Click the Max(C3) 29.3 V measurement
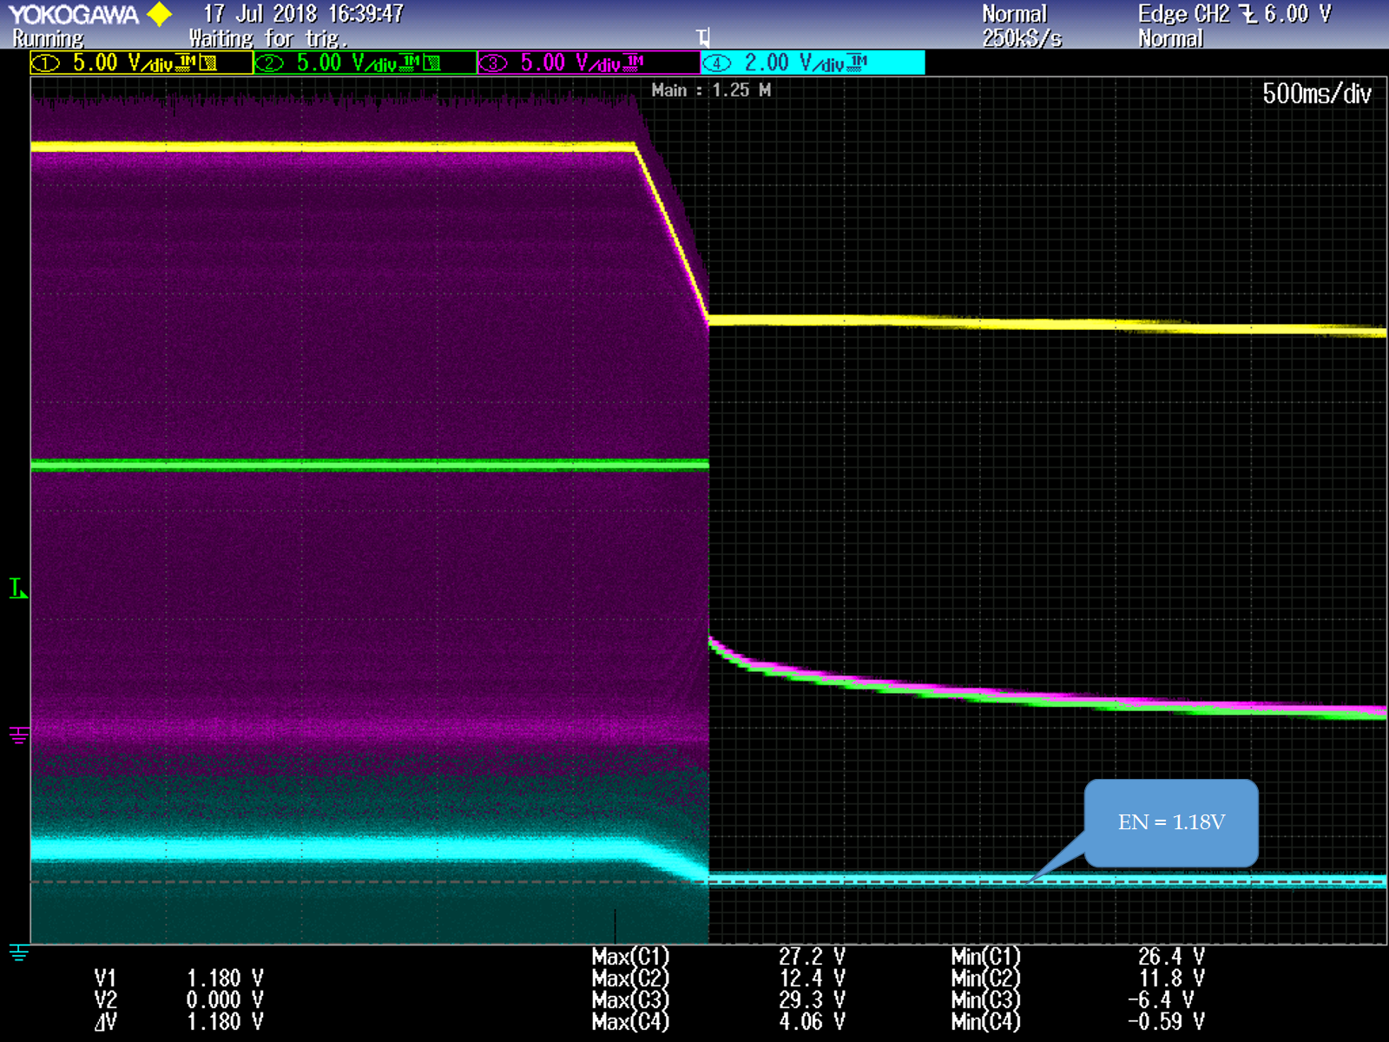The height and width of the screenshot is (1042, 1389). tap(719, 1000)
